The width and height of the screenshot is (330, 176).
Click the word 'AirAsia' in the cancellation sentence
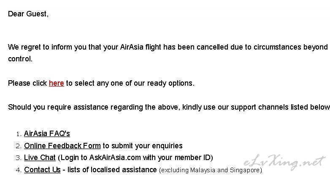132,47
